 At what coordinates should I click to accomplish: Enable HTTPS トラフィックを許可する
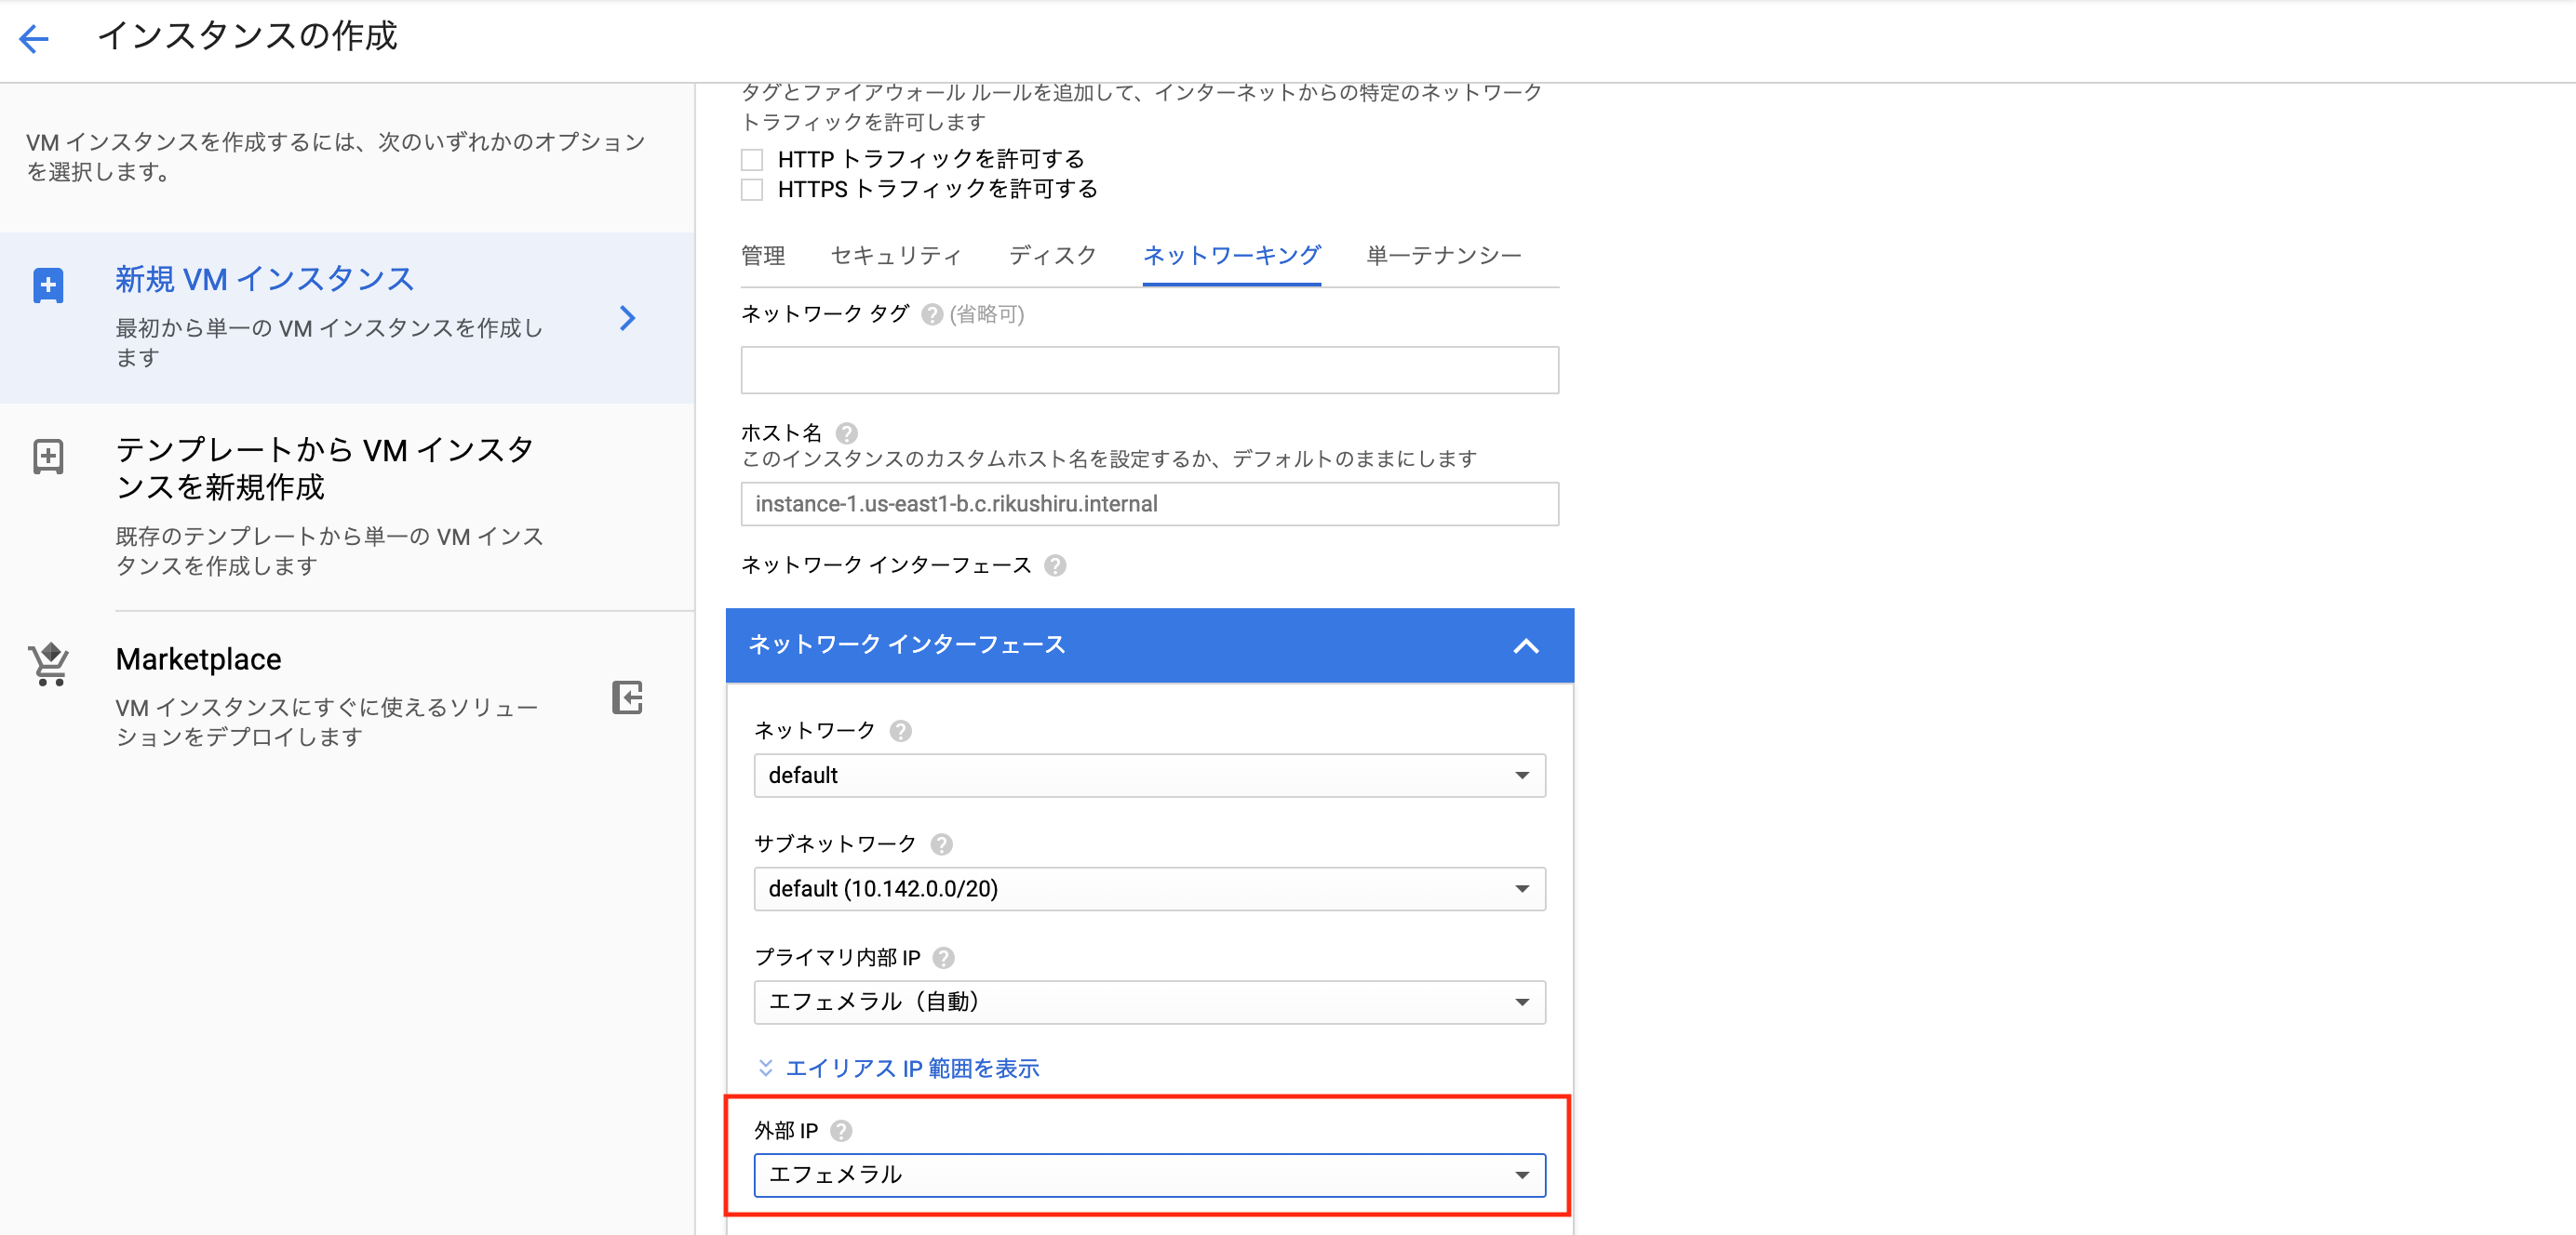(752, 189)
